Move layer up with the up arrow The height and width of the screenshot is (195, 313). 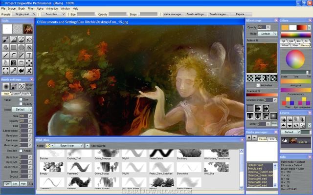click(284, 125)
